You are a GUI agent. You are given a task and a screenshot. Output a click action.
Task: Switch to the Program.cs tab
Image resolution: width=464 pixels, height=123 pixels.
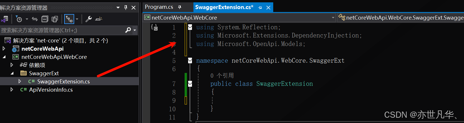(159, 7)
